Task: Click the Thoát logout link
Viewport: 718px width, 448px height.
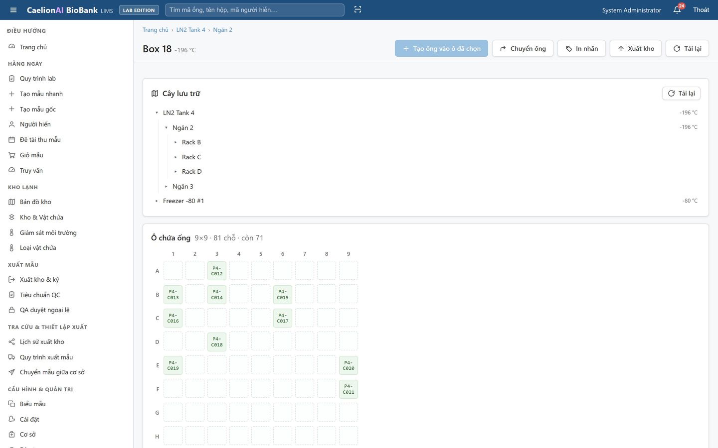Action: (701, 10)
